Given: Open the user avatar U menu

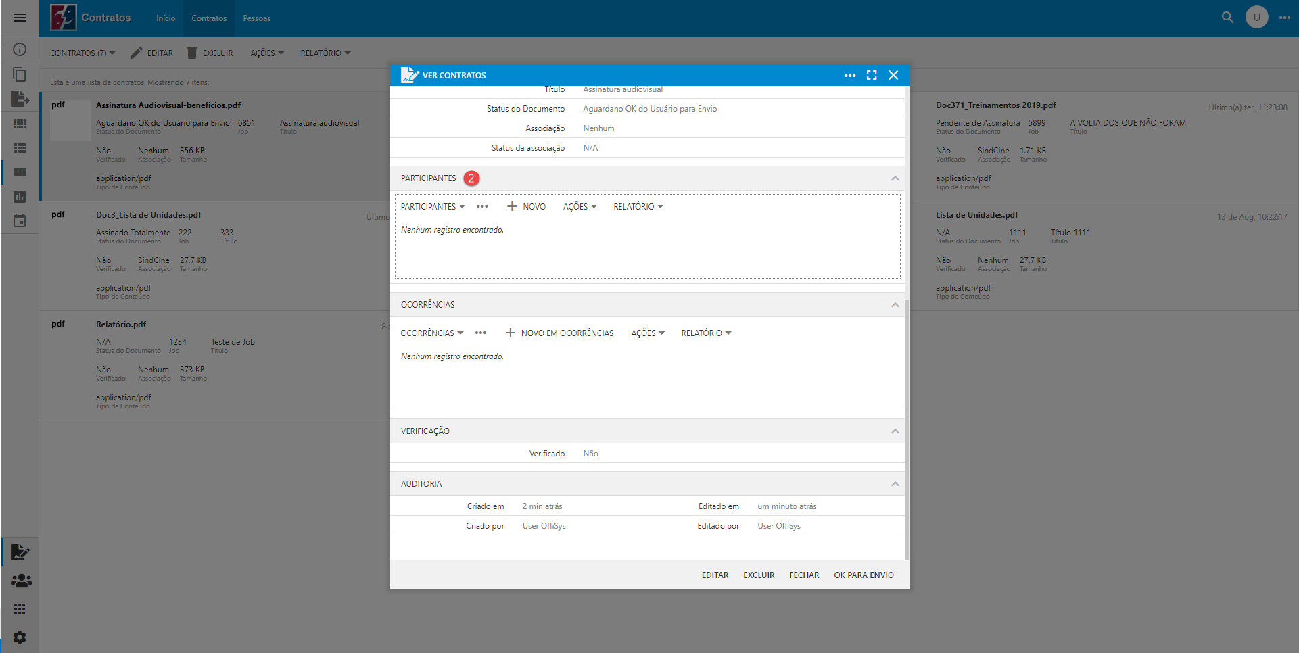Looking at the screenshot, I should tap(1257, 18).
